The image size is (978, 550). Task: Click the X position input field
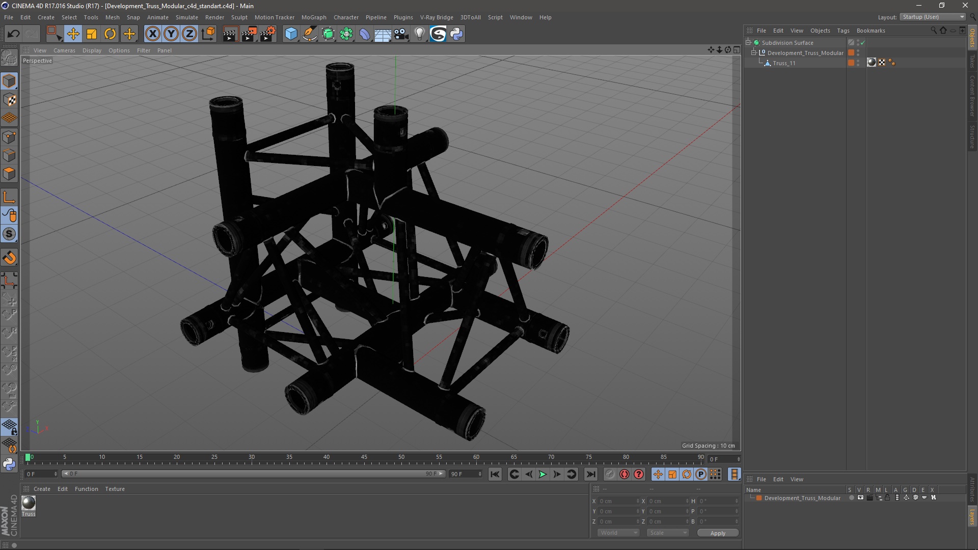point(618,501)
